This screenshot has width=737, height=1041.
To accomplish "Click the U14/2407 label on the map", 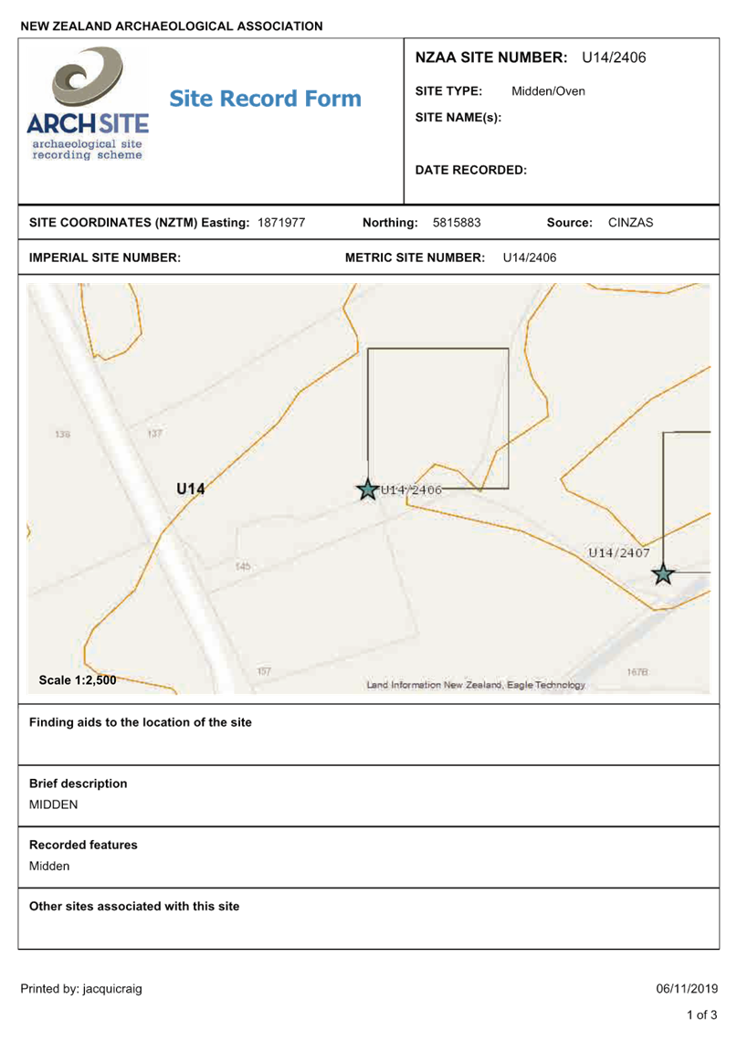I will (x=618, y=552).
